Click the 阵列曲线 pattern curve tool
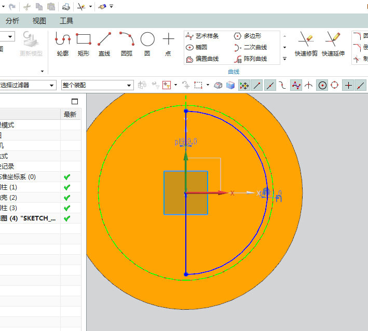This screenshot has width=368, height=331. [250, 59]
